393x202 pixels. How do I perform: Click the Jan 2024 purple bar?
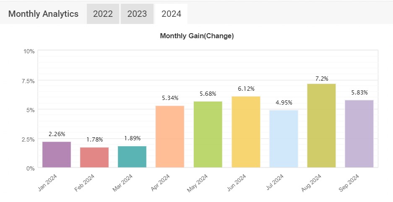[57, 155]
